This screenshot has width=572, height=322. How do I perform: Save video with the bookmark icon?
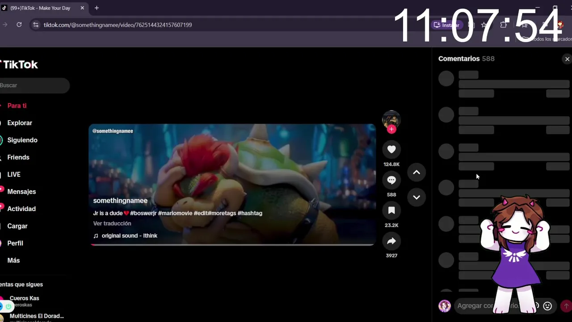tap(391, 210)
